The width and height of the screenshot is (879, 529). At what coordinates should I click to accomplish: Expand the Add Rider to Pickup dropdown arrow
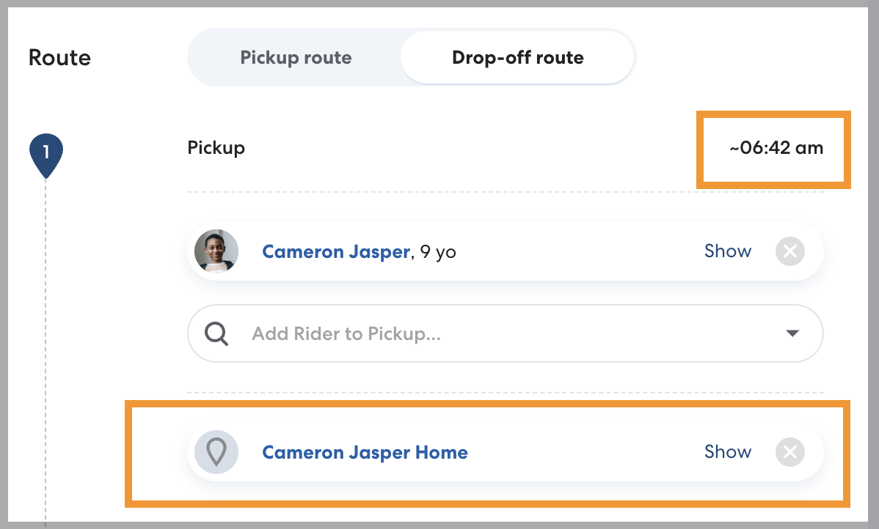click(792, 334)
